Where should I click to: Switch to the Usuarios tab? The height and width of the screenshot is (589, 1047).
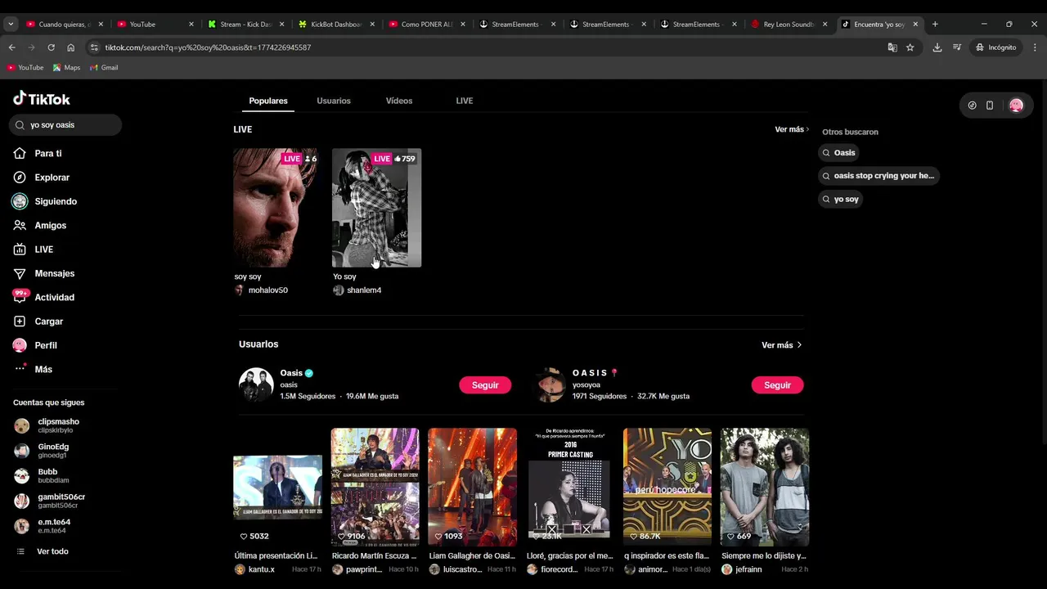(334, 101)
